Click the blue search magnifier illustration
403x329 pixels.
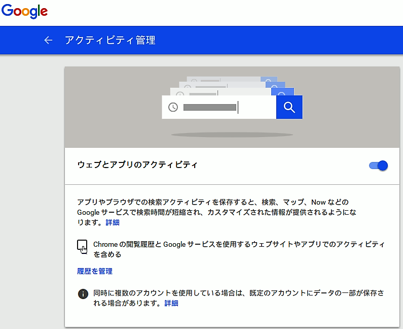pyautogui.click(x=289, y=107)
